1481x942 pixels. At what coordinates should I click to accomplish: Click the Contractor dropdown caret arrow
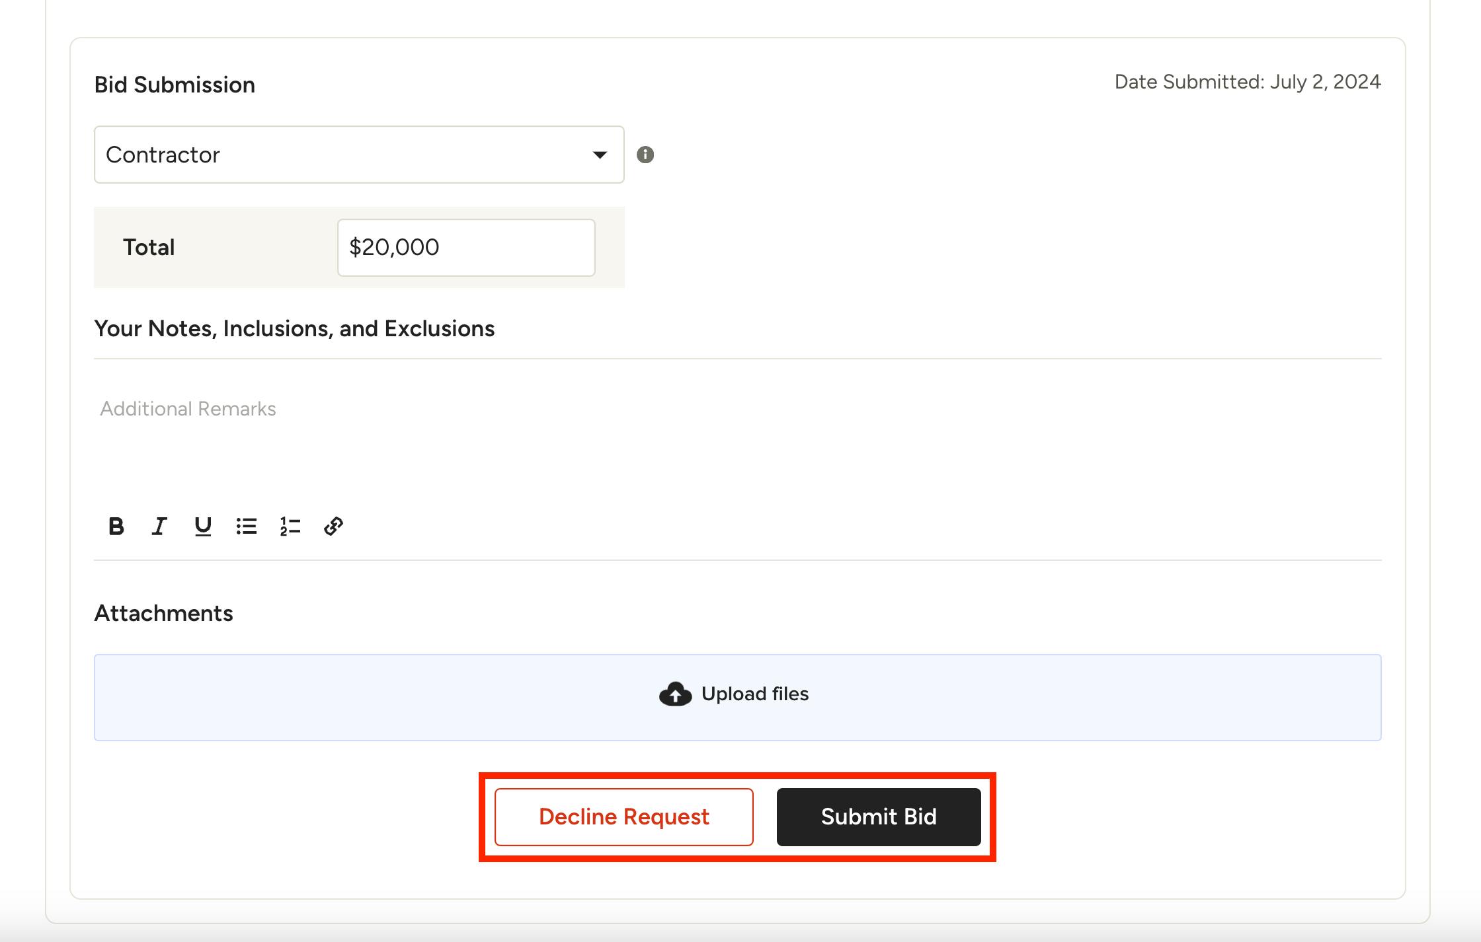click(x=600, y=155)
